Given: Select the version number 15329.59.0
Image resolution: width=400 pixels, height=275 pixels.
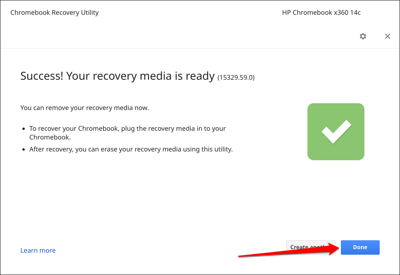Looking at the screenshot, I should tap(236, 77).
